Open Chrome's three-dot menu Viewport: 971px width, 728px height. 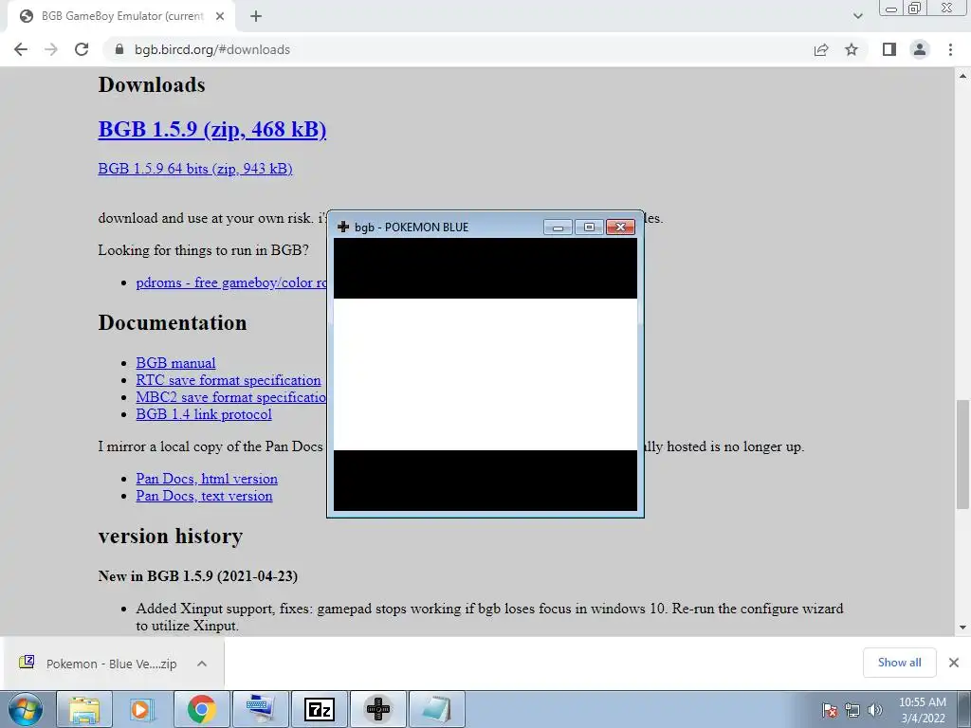pyautogui.click(x=950, y=49)
